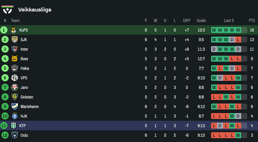Click the Gnistan yellow G logo
This screenshot has height=142, width=258.
[14, 97]
